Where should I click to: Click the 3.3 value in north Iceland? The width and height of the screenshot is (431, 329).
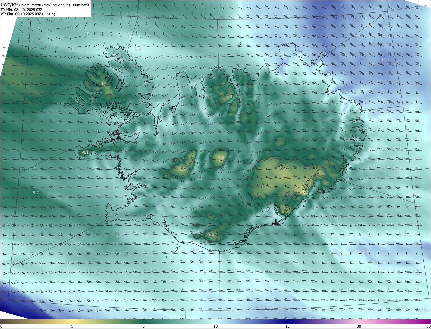pos(229,96)
